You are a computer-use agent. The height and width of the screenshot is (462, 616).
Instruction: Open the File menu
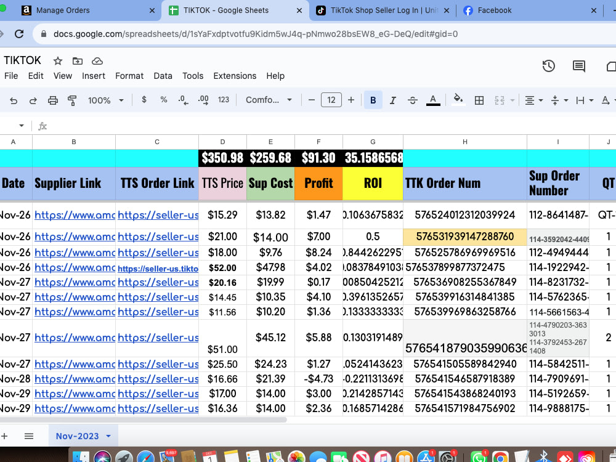click(11, 76)
